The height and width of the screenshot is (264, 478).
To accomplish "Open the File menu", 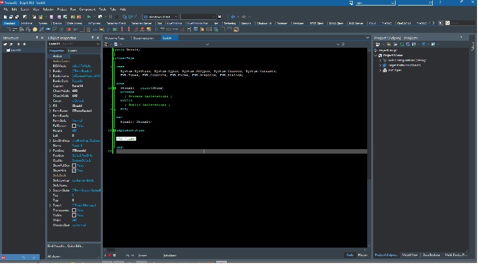I will click(5, 9).
